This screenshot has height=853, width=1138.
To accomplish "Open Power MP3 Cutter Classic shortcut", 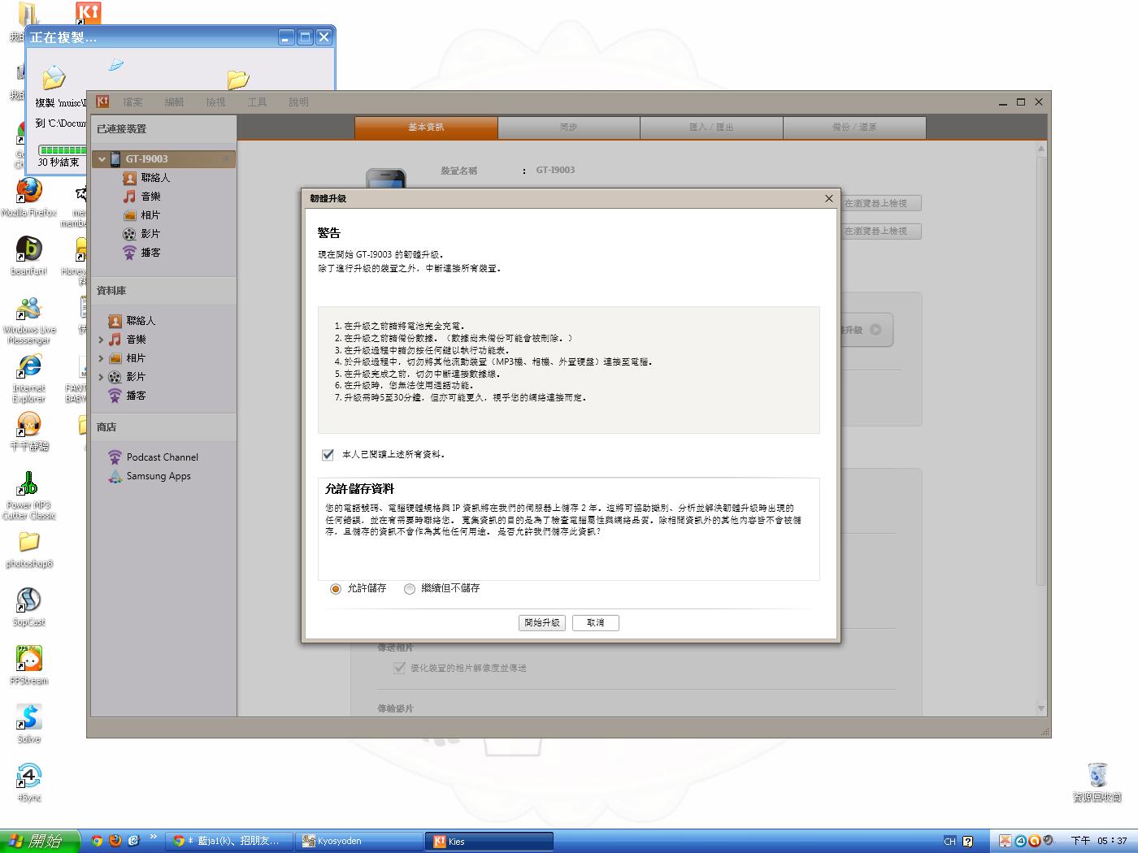I will 29,496.
